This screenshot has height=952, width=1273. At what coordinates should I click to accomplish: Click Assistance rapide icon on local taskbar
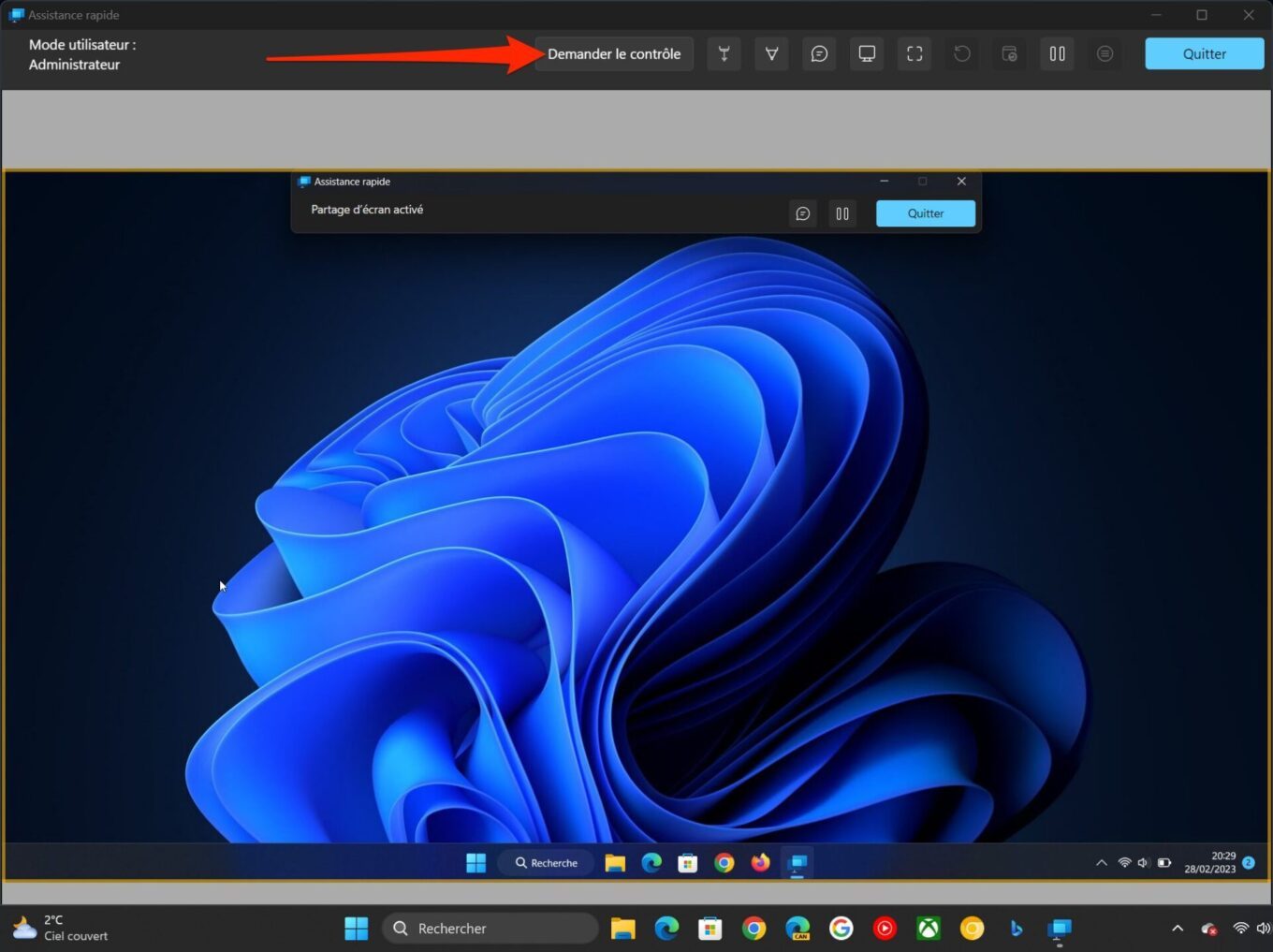point(1060,929)
